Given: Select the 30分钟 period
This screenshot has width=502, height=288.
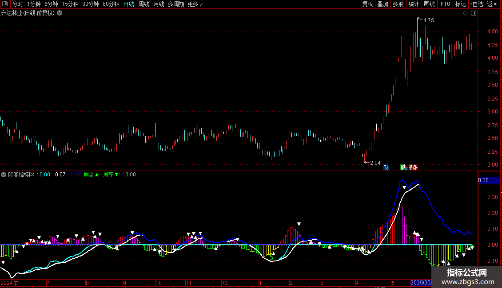Looking at the screenshot, I should [90, 4].
